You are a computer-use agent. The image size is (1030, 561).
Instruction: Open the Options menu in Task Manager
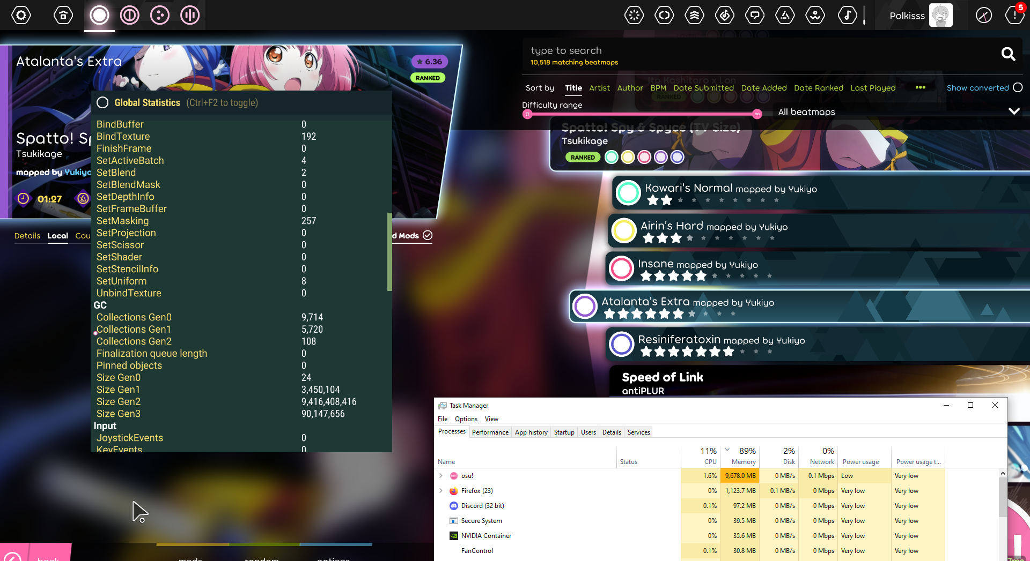(x=466, y=419)
